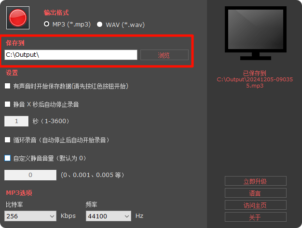The width and height of the screenshot is (302, 228).
Task: Toggle 自定义静音音量 checkbox
Action: (x=8, y=158)
